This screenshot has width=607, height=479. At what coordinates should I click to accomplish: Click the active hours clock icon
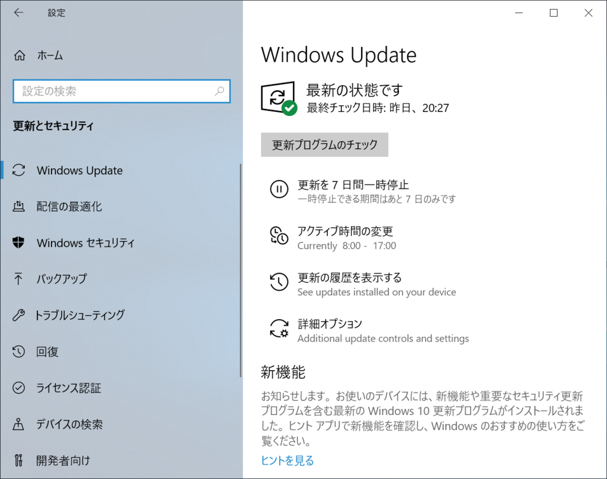pyautogui.click(x=279, y=236)
